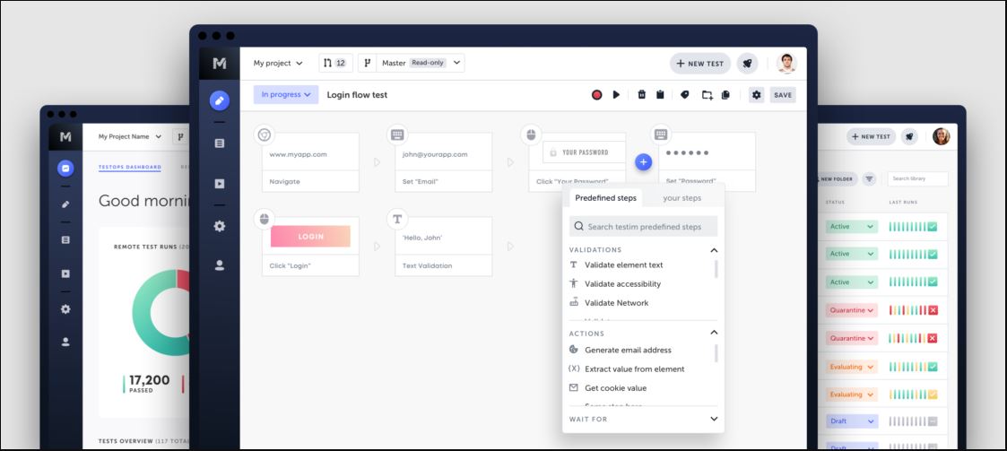Open the male user avatar in front window
This screenshot has width=1007, height=451.
click(786, 64)
